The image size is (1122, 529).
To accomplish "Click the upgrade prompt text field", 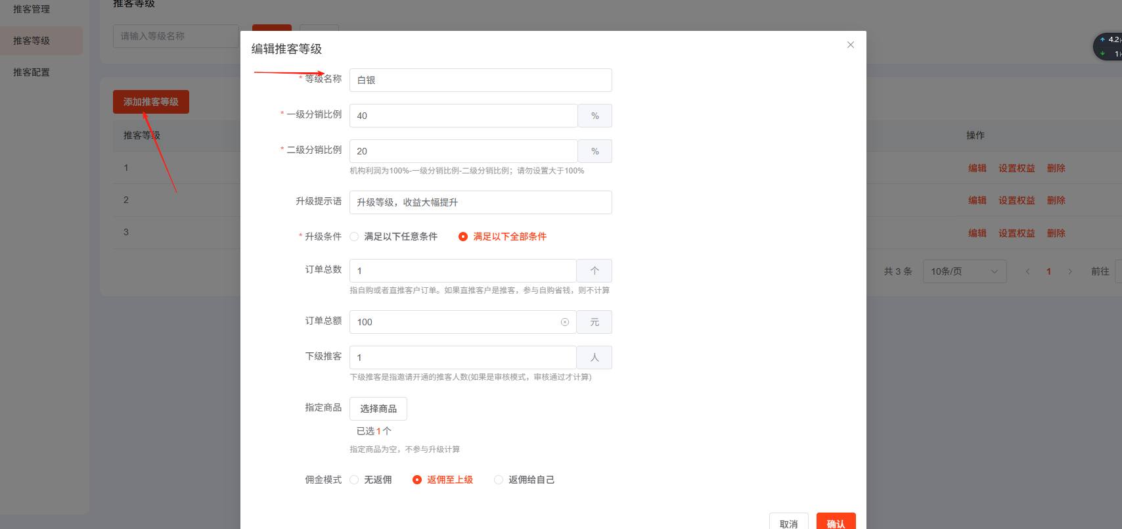I will 480,202.
